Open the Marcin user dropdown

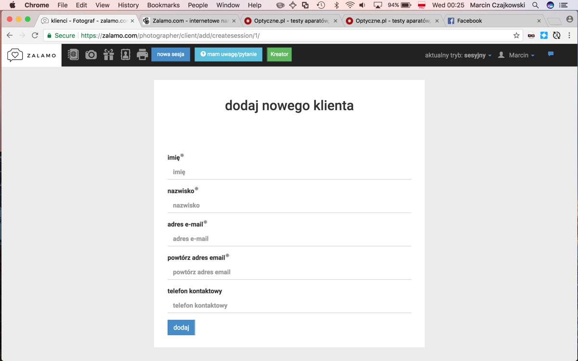point(516,55)
